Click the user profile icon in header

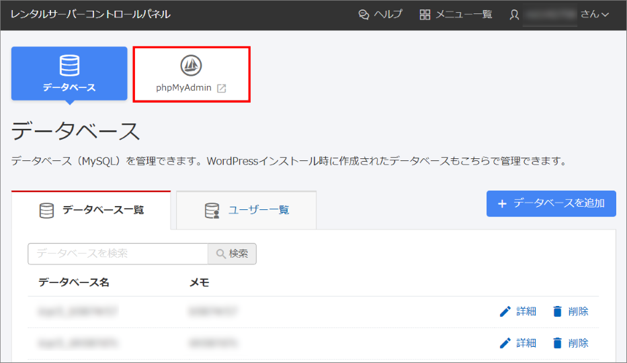click(514, 15)
